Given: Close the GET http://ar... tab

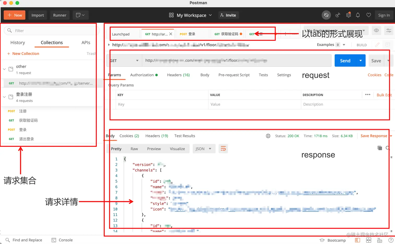Looking at the screenshot, I should (x=171, y=34).
